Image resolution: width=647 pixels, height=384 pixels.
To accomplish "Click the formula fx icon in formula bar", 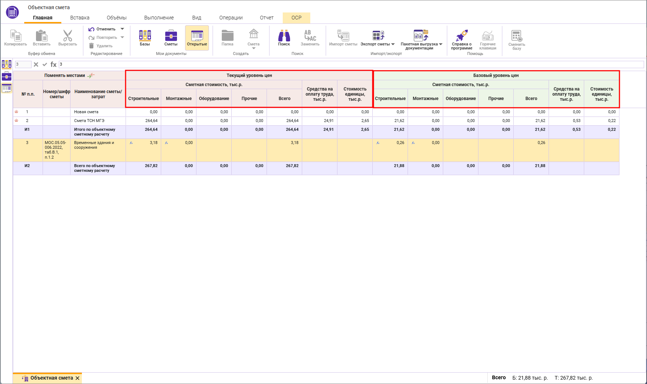I will pos(54,64).
